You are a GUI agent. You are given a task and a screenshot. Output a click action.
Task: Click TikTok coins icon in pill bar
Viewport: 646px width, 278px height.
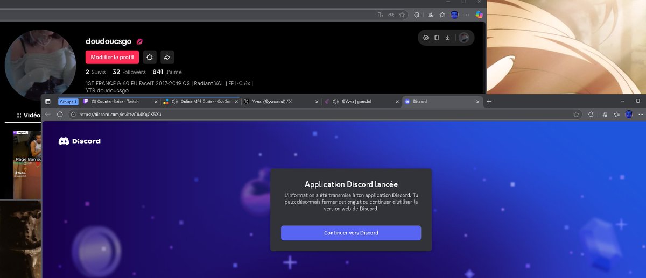point(425,38)
